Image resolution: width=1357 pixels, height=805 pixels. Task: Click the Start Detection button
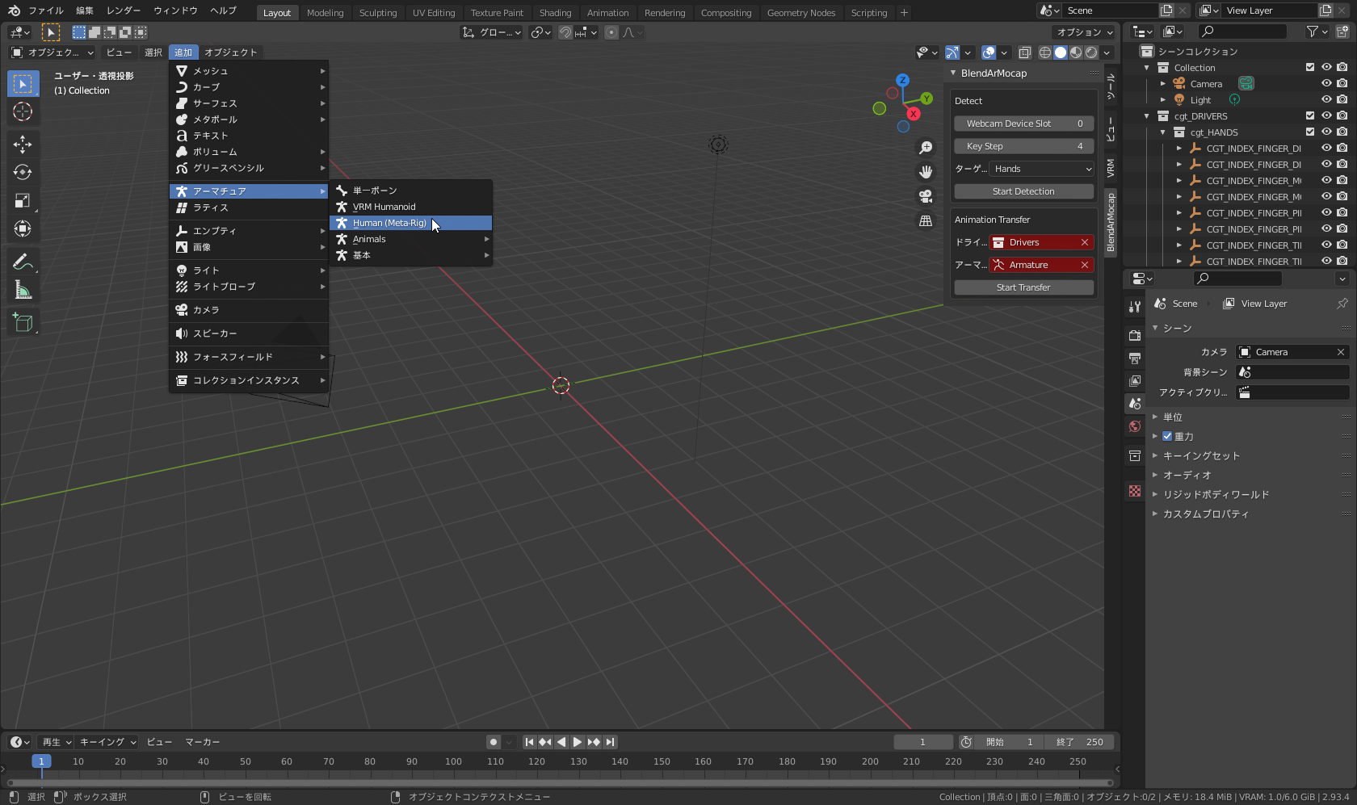pyautogui.click(x=1023, y=191)
